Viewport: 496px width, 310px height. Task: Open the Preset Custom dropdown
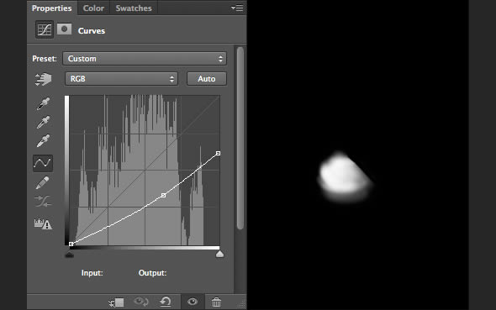pyautogui.click(x=145, y=59)
